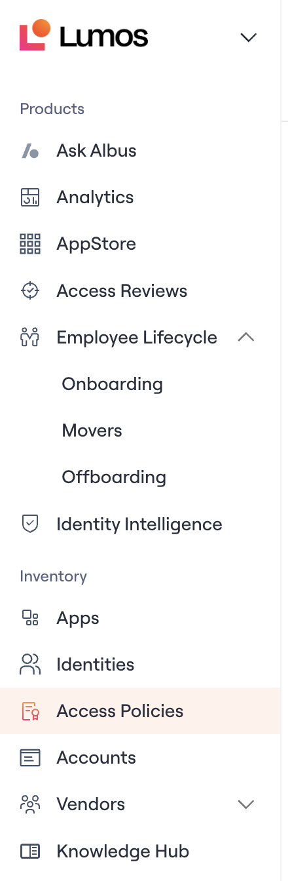Click the Employee Lifecycle people icon
Viewport: 288px width, 881px height.
click(30, 338)
